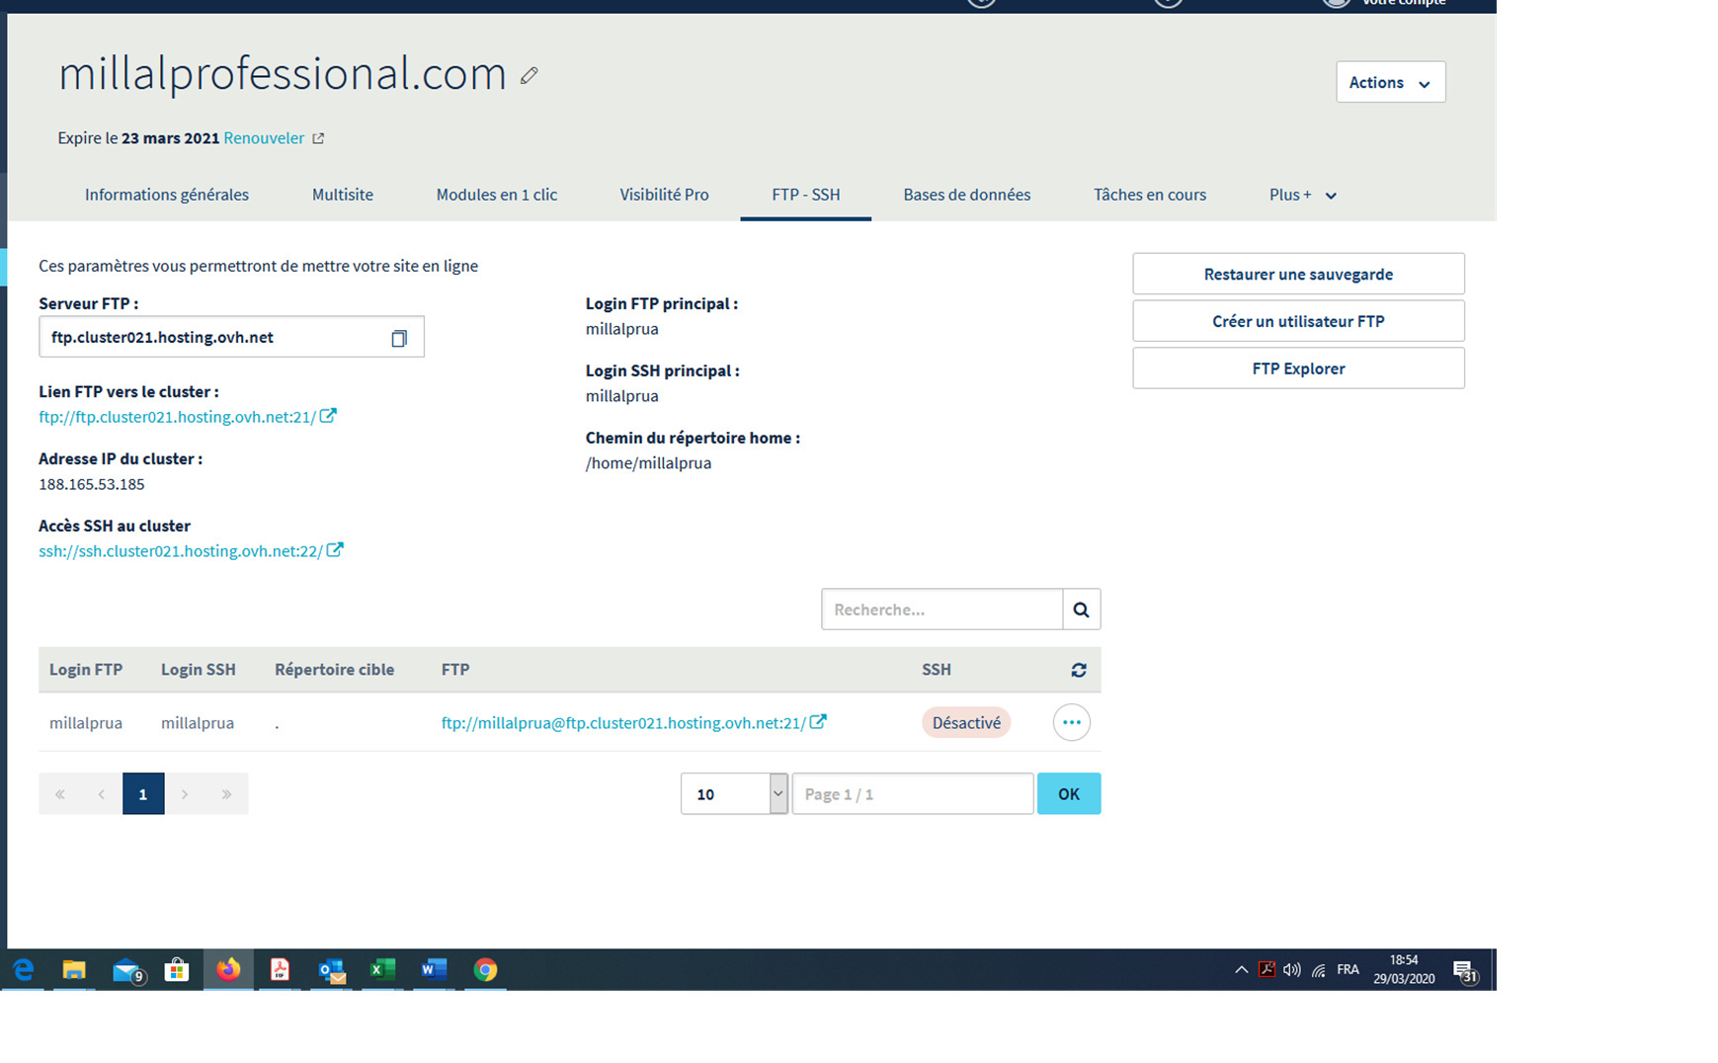
Task: Click Créer un utilisateur FTP
Action: coord(1297,322)
